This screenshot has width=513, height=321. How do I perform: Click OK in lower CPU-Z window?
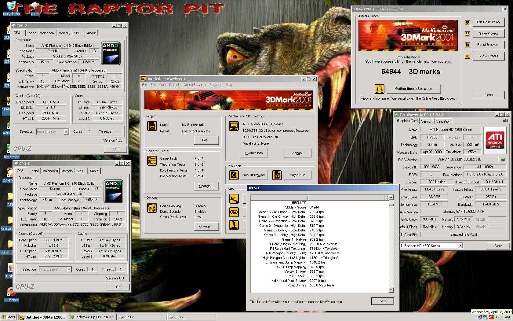118,287
